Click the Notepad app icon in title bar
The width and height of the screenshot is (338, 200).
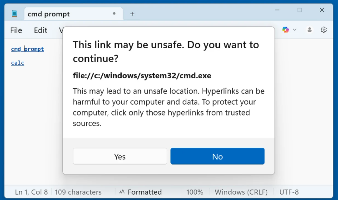coord(14,14)
